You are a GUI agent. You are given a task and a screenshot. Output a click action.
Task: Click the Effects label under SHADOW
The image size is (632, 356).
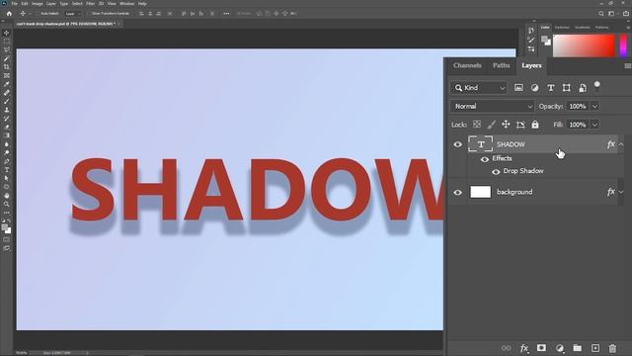pos(502,158)
